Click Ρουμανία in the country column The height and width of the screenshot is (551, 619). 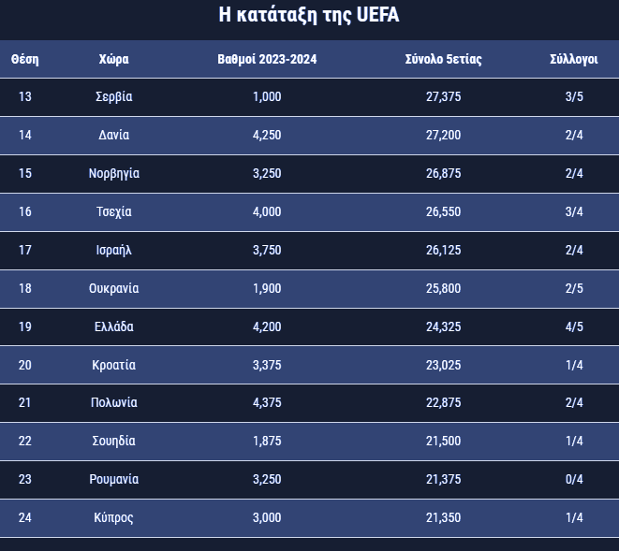click(x=113, y=479)
